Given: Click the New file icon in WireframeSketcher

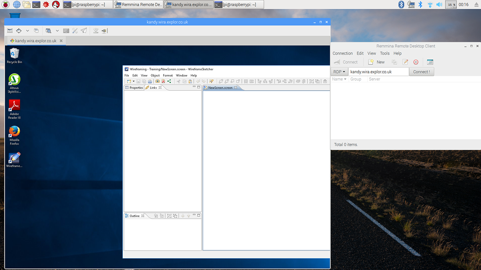Looking at the screenshot, I should click(x=129, y=81).
